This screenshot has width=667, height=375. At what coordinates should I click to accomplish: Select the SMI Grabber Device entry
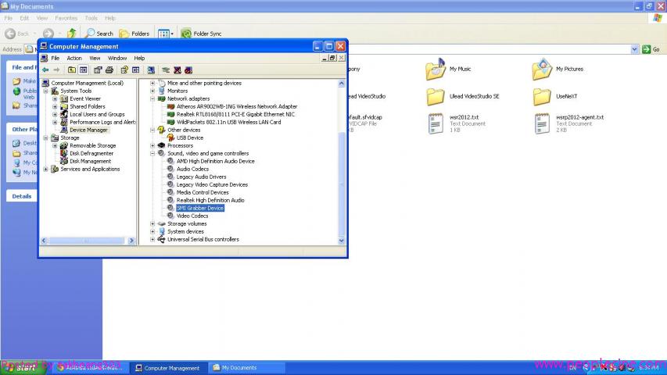coord(200,209)
